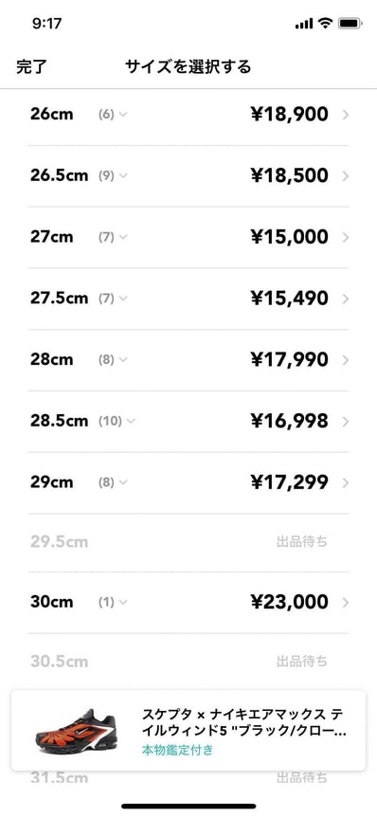Select the 29cm size label
Viewport: 377px width, 817px height.
[x=51, y=482]
